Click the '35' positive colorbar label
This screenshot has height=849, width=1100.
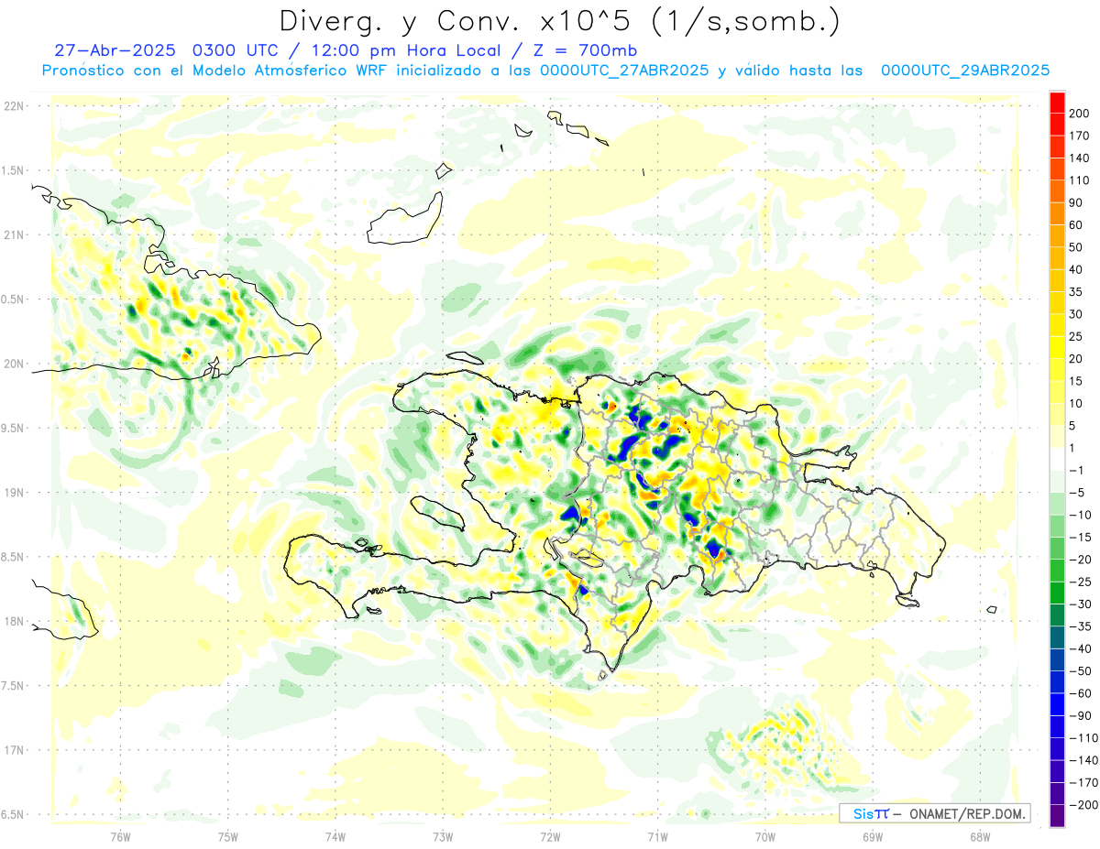click(x=1077, y=292)
